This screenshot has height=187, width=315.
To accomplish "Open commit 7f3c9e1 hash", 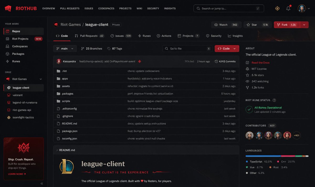I will [189, 62].
